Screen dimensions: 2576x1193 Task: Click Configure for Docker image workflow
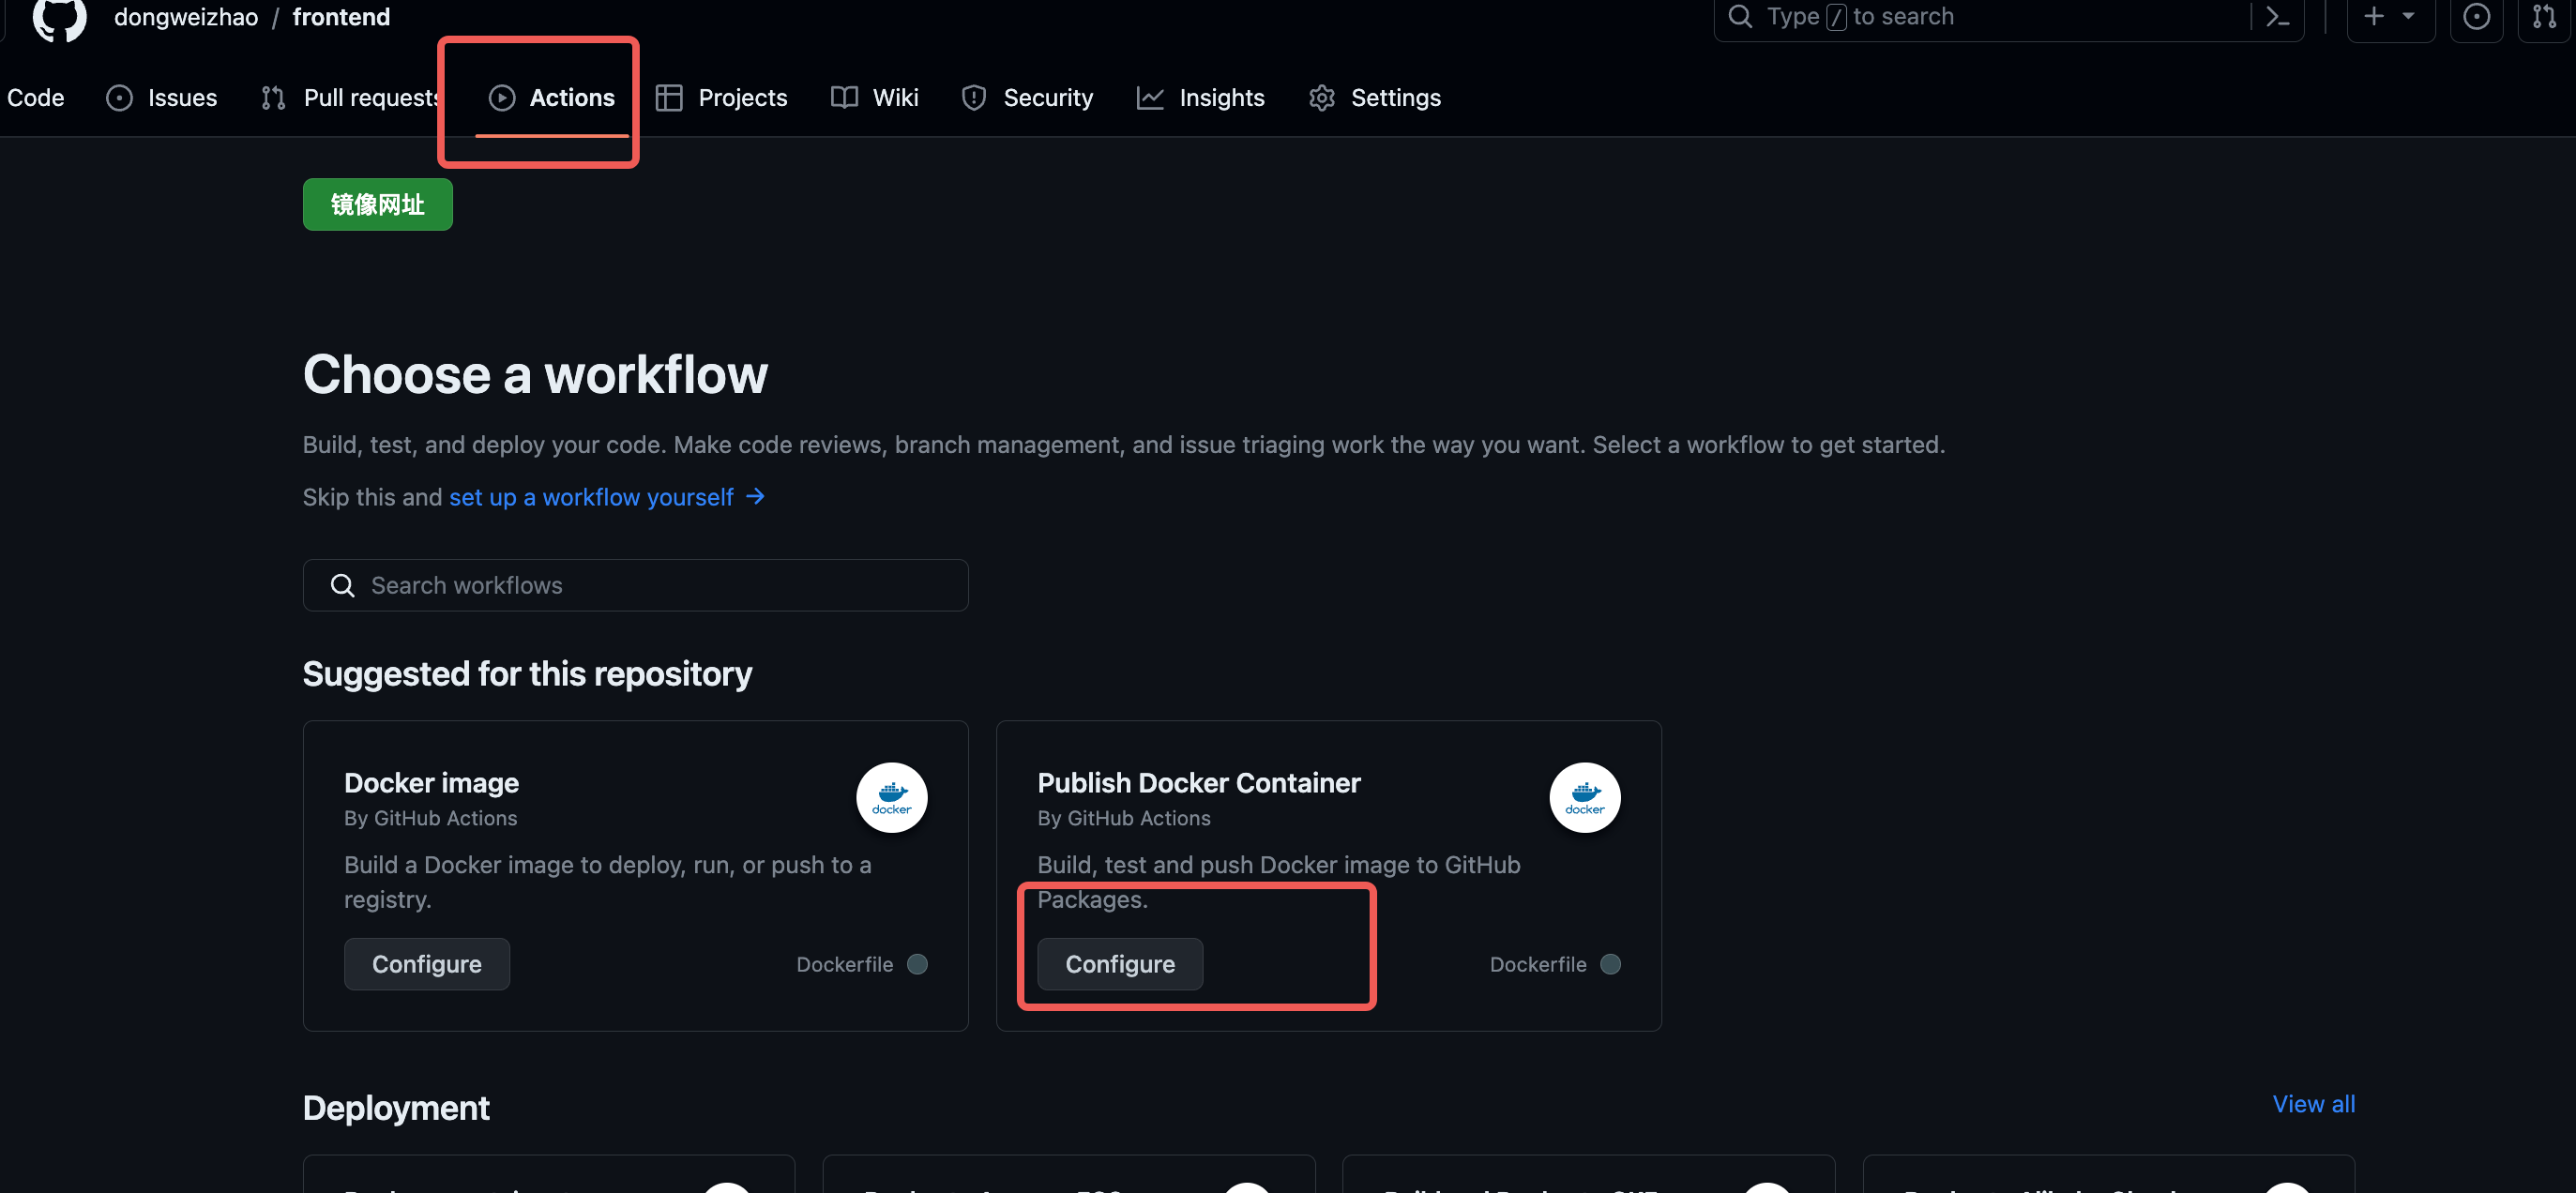point(427,964)
